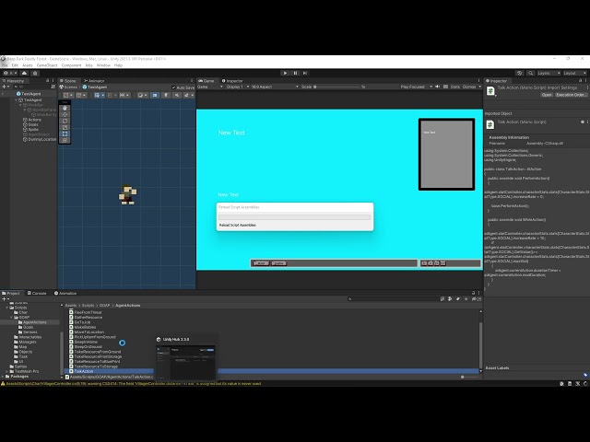590x442 pixels.
Task: Switch to the Animation tab
Action: [65, 293]
